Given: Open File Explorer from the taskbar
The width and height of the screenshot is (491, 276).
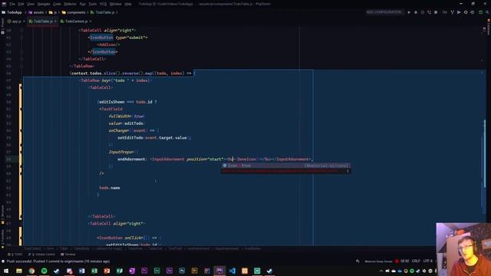Looking at the screenshot, I should point(19,271).
